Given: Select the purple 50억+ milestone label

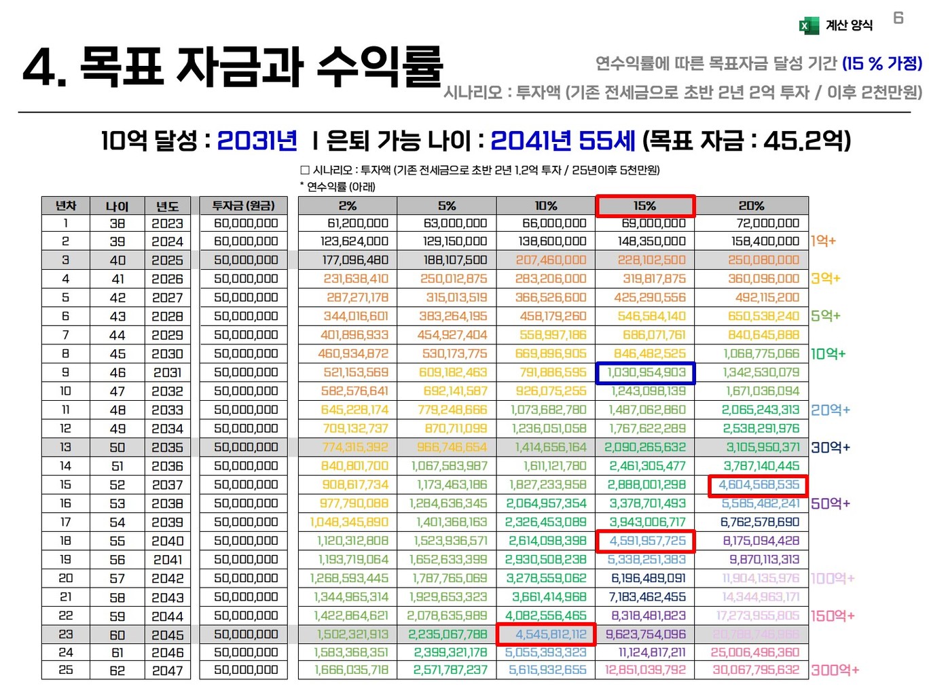Looking at the screenshot, I should tap(830, 504).
